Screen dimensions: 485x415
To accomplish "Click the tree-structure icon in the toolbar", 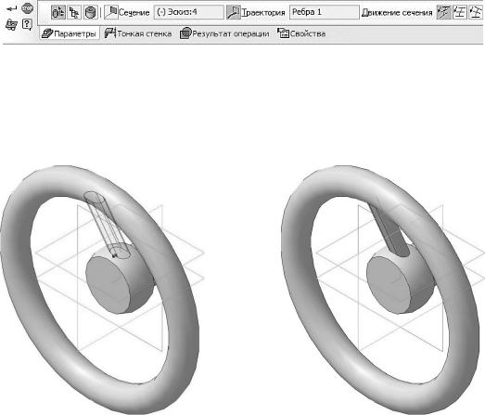I will click(x=74, y=12).
